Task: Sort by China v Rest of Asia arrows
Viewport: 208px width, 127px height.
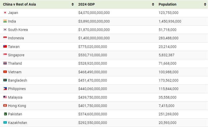Action: point(73,4)
